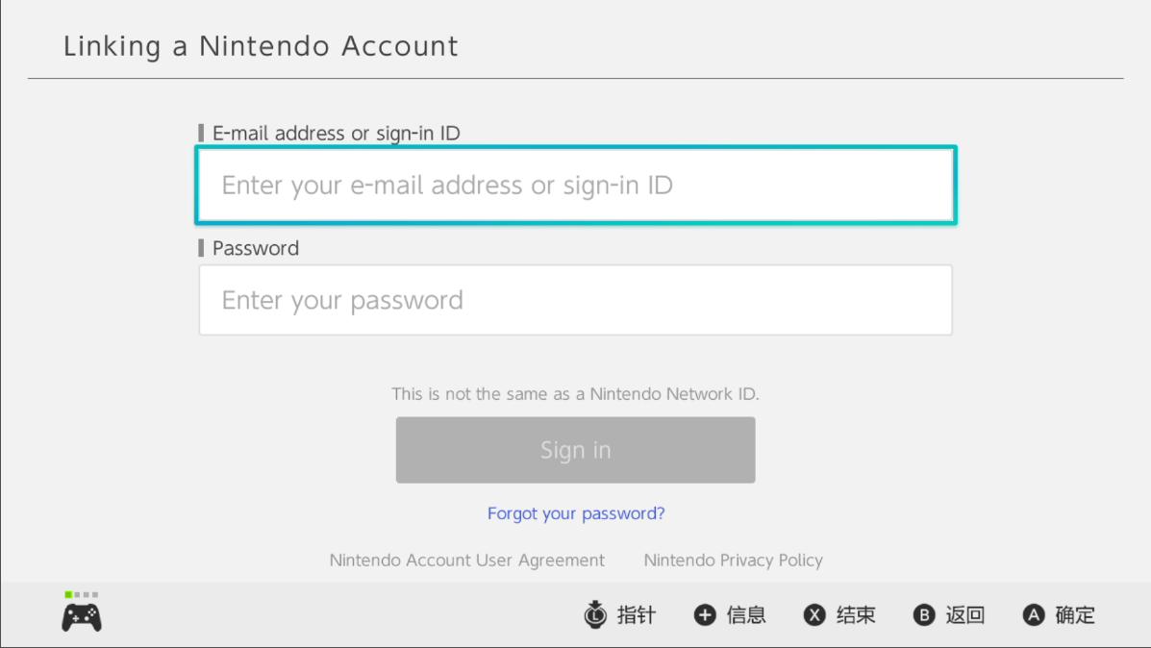The height and width of the screenshot is (648, 1151).
Task: Select the 信息 info label
Action: pyautogui.click(x=746, y=615)
